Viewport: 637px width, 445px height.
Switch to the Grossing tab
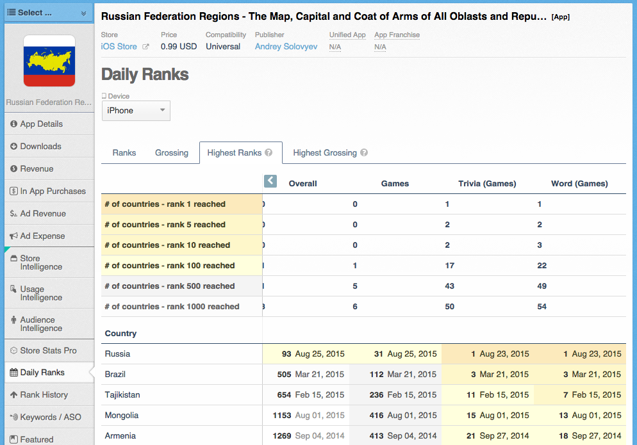click(172, 153)
